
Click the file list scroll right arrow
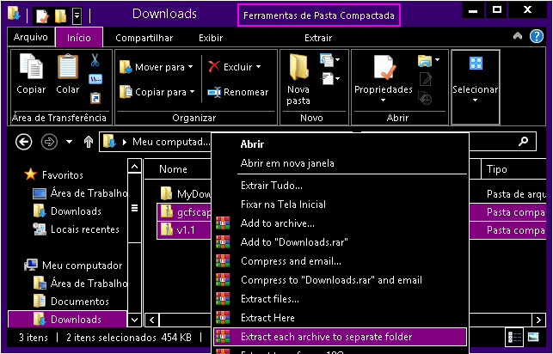[538, 320]
